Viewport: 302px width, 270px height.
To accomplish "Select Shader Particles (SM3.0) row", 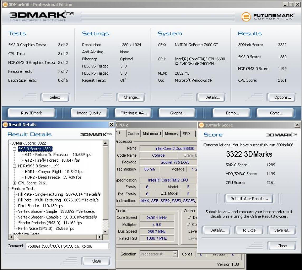I will [x=50, y=223].
